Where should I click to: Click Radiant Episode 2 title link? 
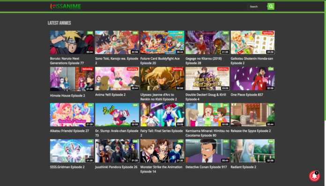click(243, 167)
